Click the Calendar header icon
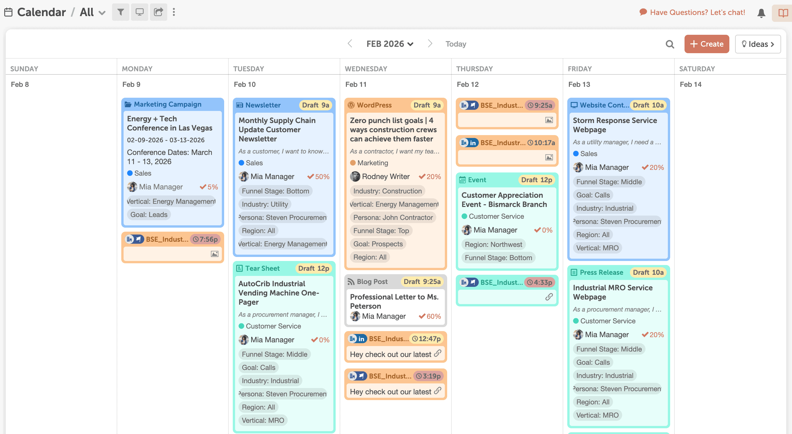 (x=9, y=12)
